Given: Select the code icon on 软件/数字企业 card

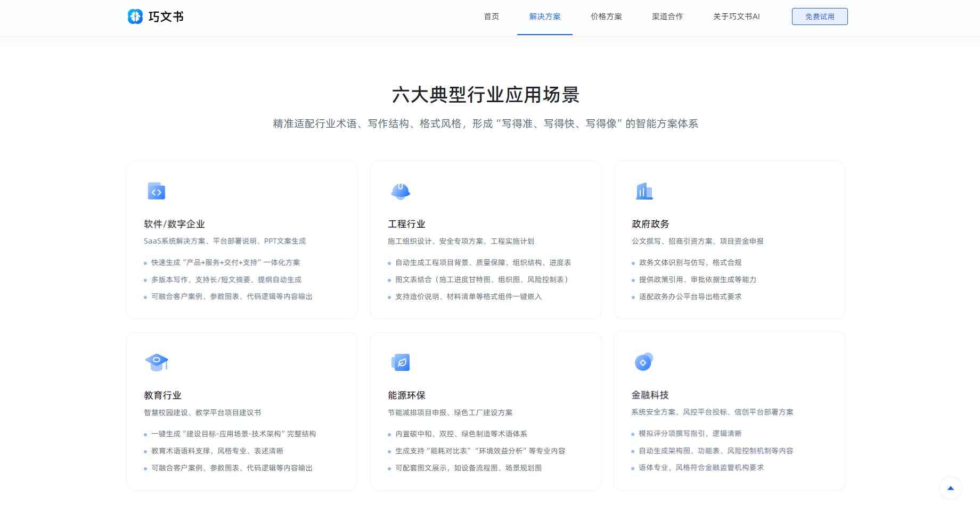Looking at the screenshot, I should (x=156, y=192).
